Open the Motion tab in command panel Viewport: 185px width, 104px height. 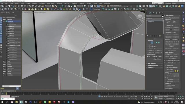click(156, 13)
